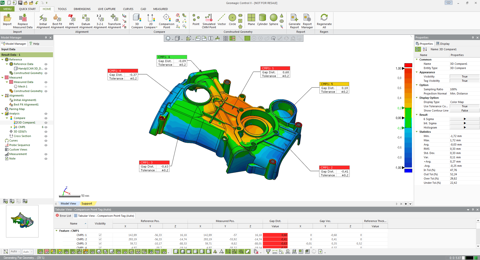Open the 3D Compare tool
The width and height of the screenshot is (480, 260).
pos(137,18)
